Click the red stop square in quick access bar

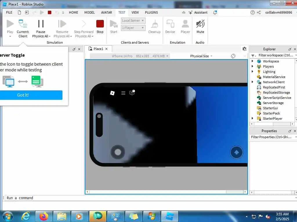coord(50,12)
